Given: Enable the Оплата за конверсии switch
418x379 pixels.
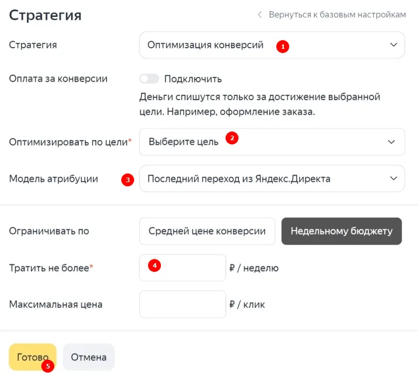Looking at the screenshot, I should (x=149, y=79).
